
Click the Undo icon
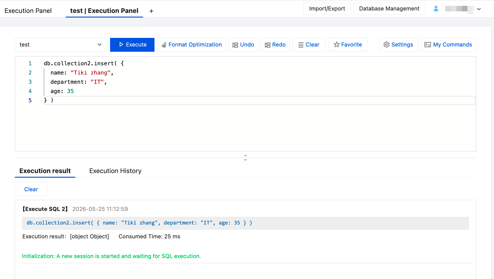(235, 45)
